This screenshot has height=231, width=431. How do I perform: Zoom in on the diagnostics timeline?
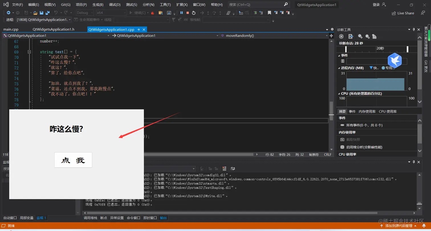click(360, 37)
